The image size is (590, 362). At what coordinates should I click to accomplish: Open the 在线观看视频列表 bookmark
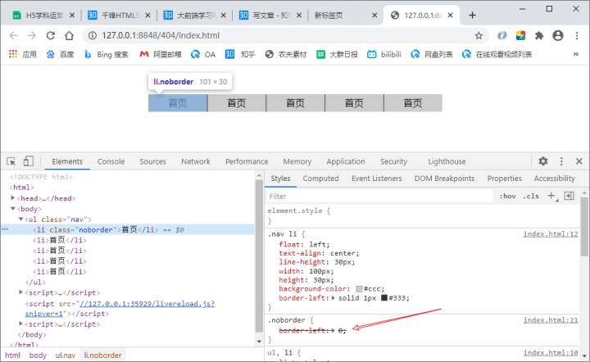point(497,54)
